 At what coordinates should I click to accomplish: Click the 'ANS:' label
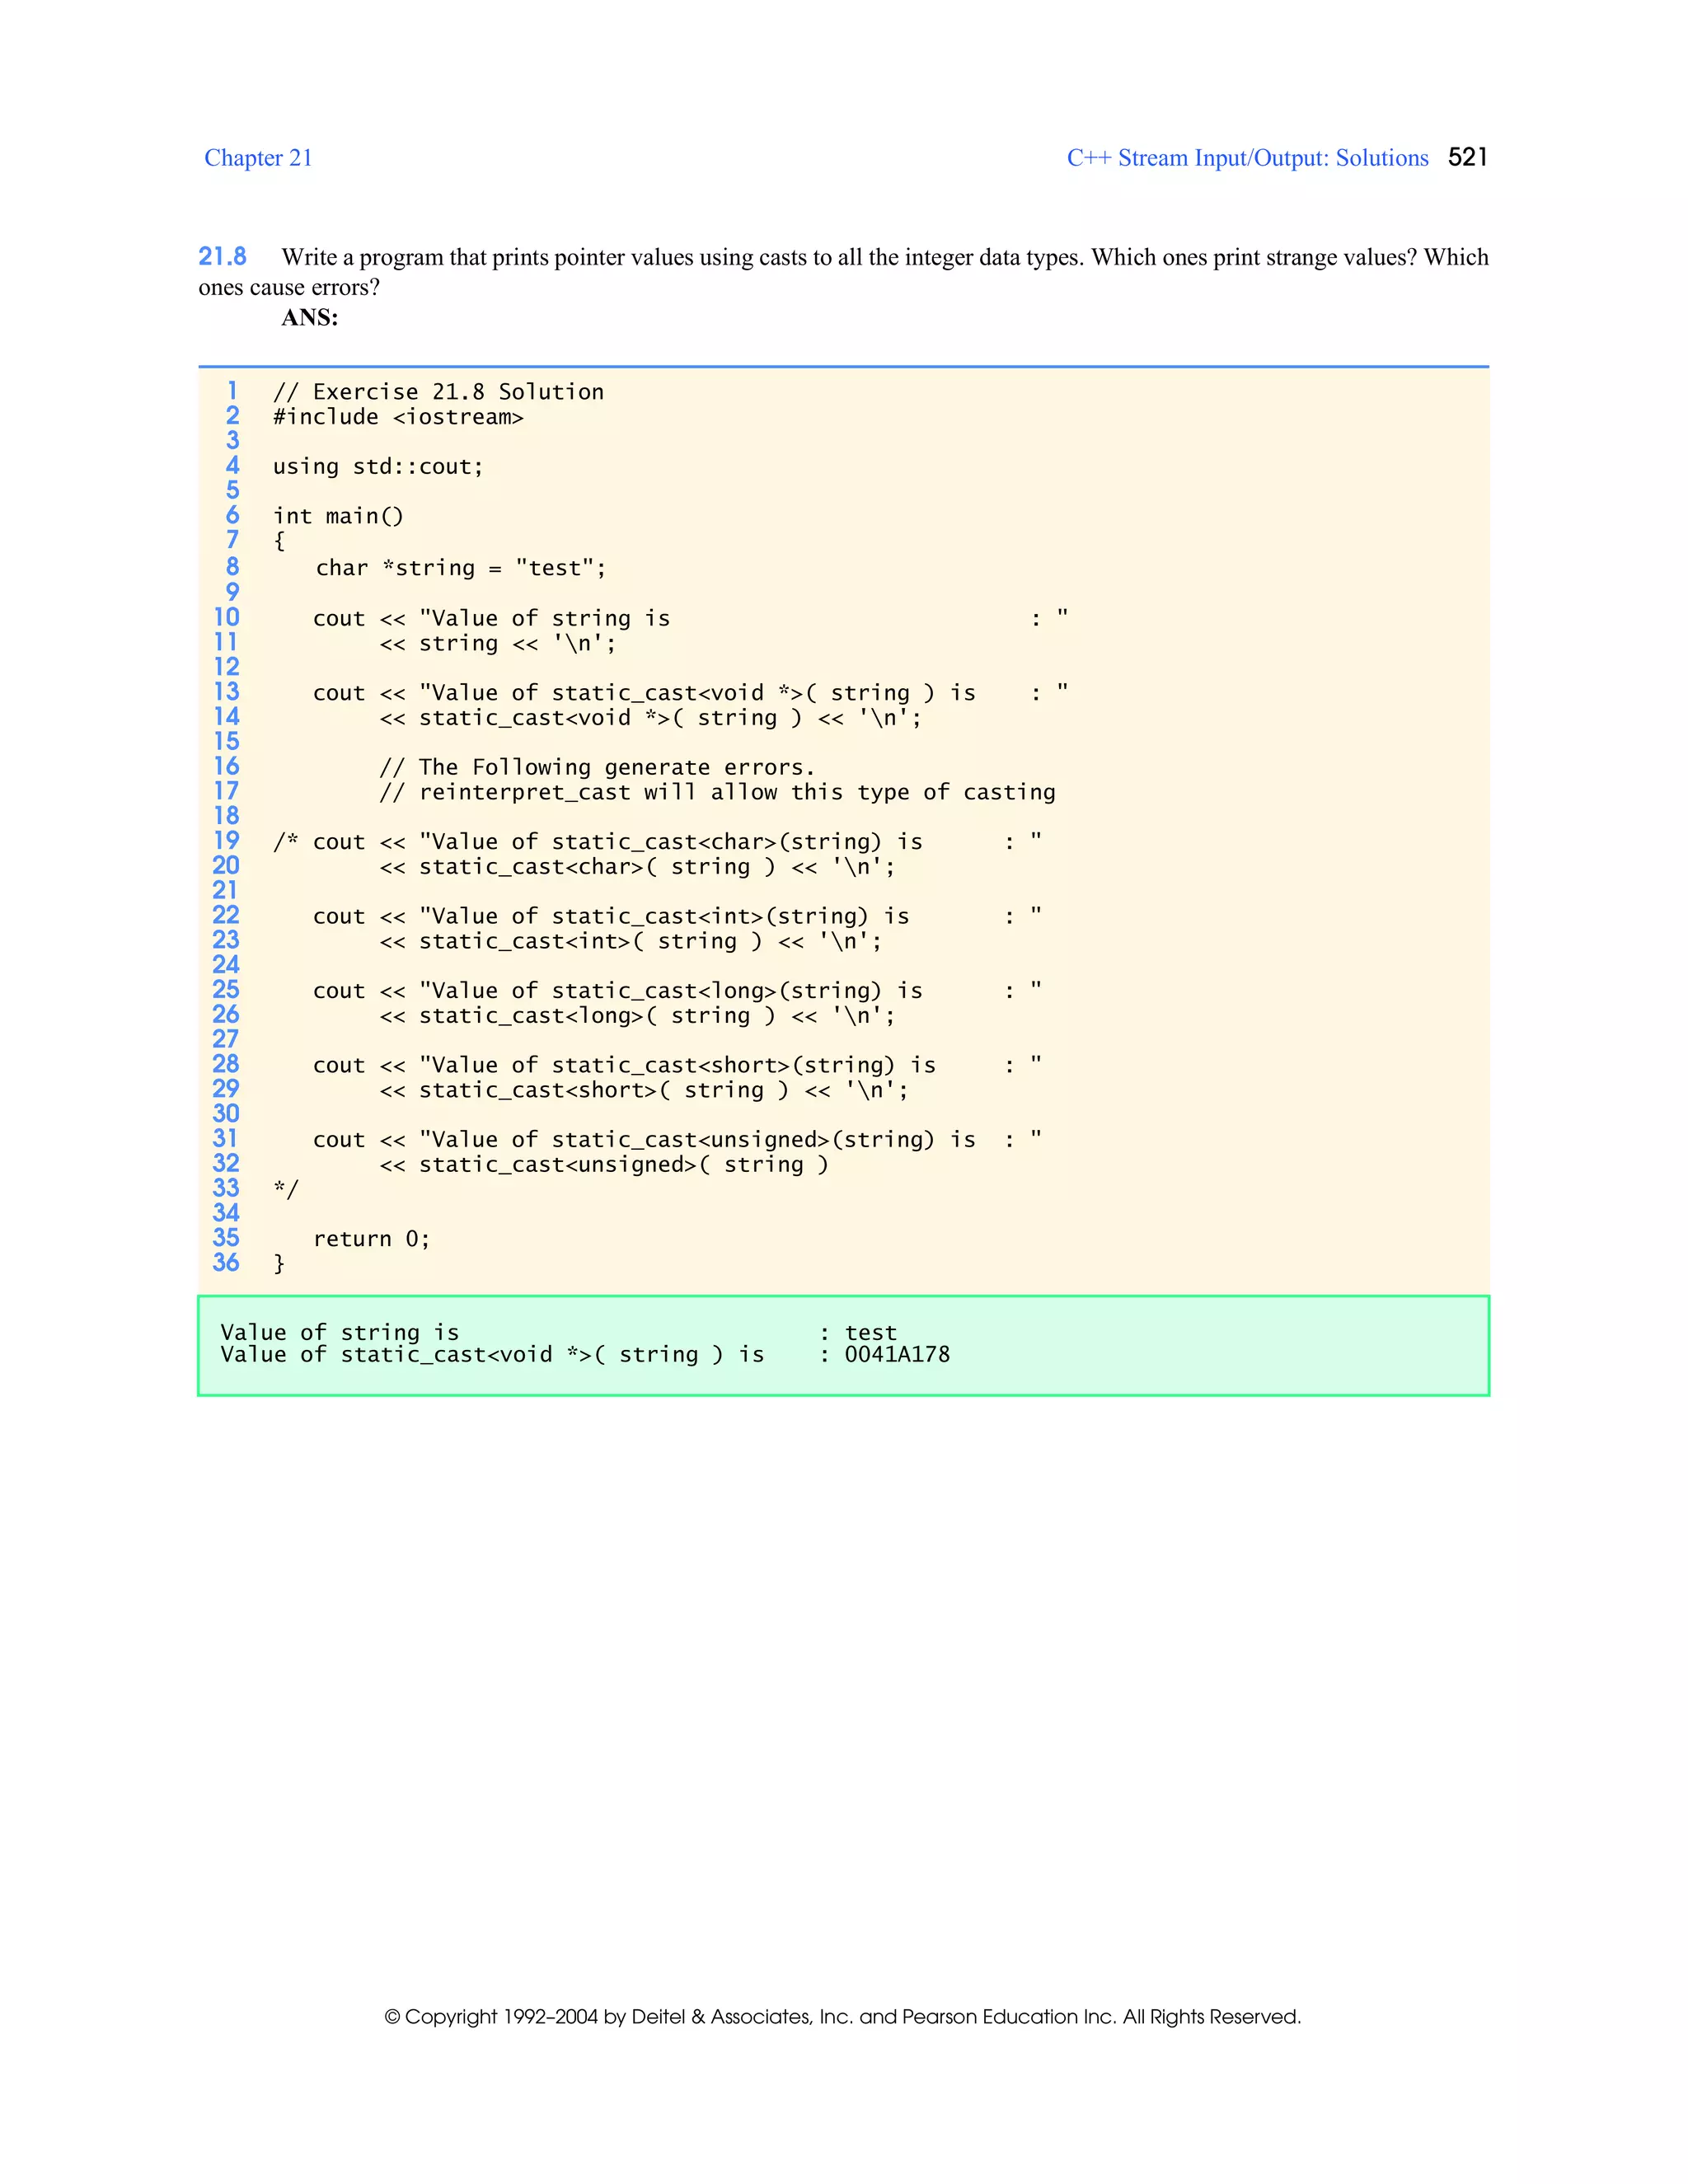click(310, 318)
